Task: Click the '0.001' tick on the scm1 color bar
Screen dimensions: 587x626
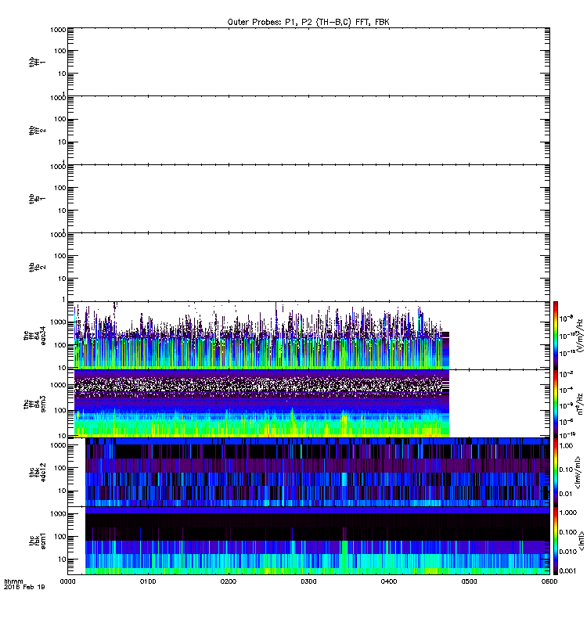Action: click(568, 570)
